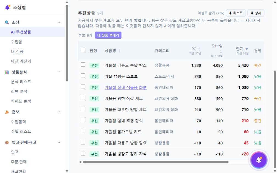Click the sidebar scroll-down arrow

(x=67, y=171)
